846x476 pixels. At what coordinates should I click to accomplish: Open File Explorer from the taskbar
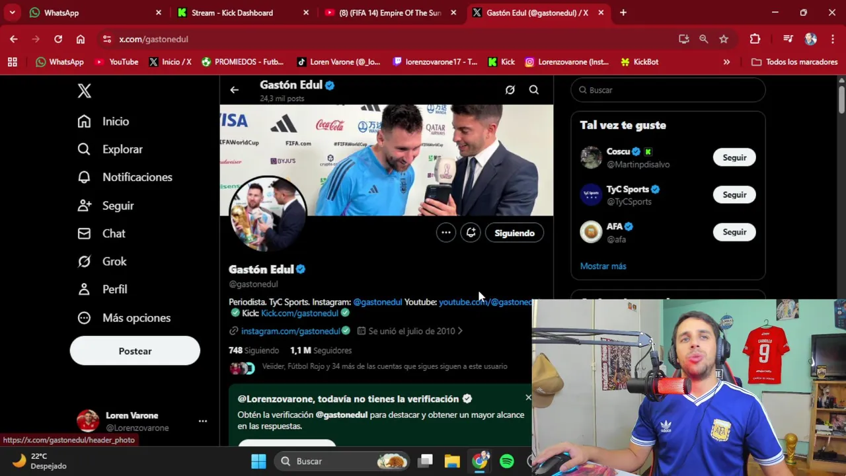click(x=452, y=461)
